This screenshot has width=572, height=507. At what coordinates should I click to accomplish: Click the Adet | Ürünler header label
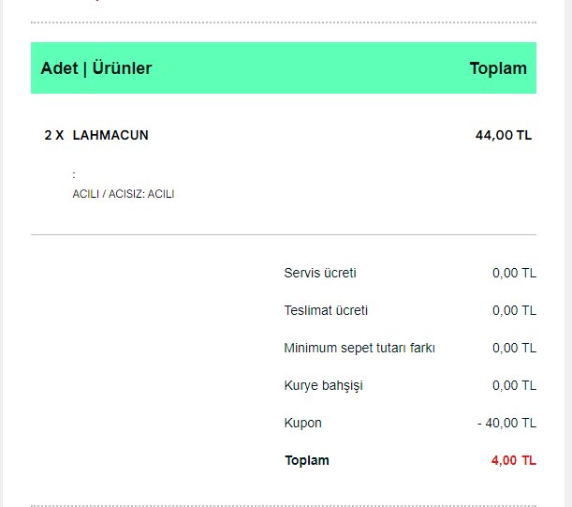pyautogui.click(x=96, y=68)
